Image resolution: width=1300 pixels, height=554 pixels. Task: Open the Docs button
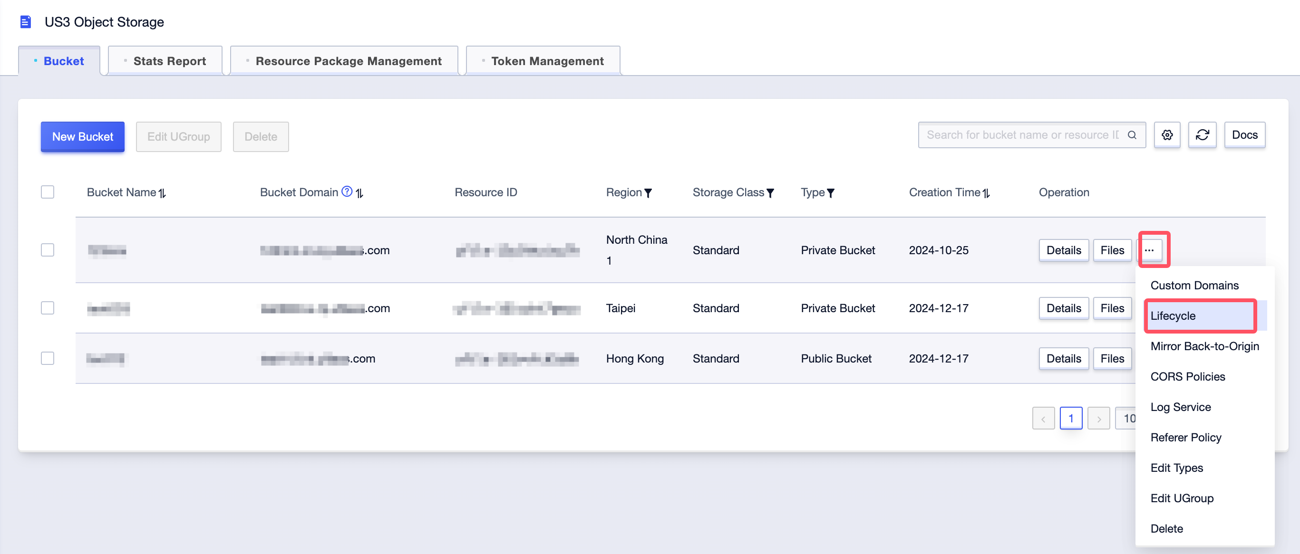(x=1244, y=134)
